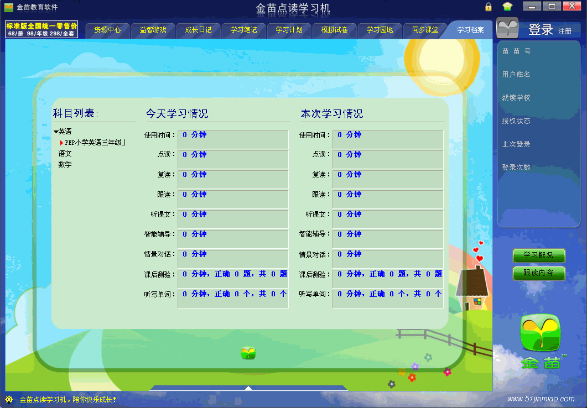Click this session's 课后测验 value field

[x=388, y=279]
